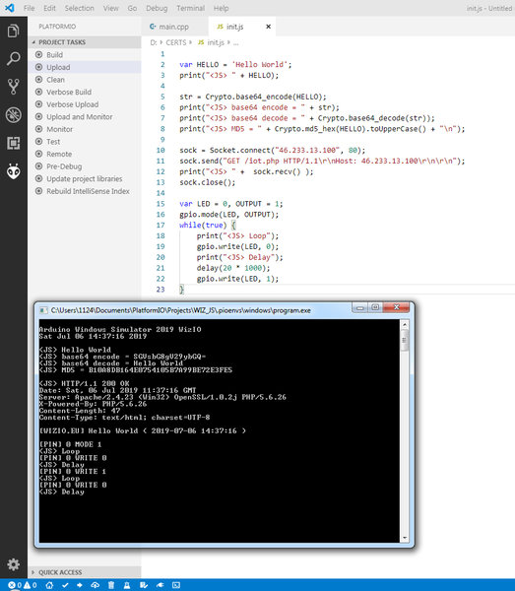
Task: Click Upload to remote cloud icon
Action: [95, 585]
